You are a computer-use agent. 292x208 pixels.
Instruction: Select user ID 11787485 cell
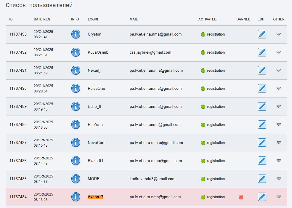18,179
